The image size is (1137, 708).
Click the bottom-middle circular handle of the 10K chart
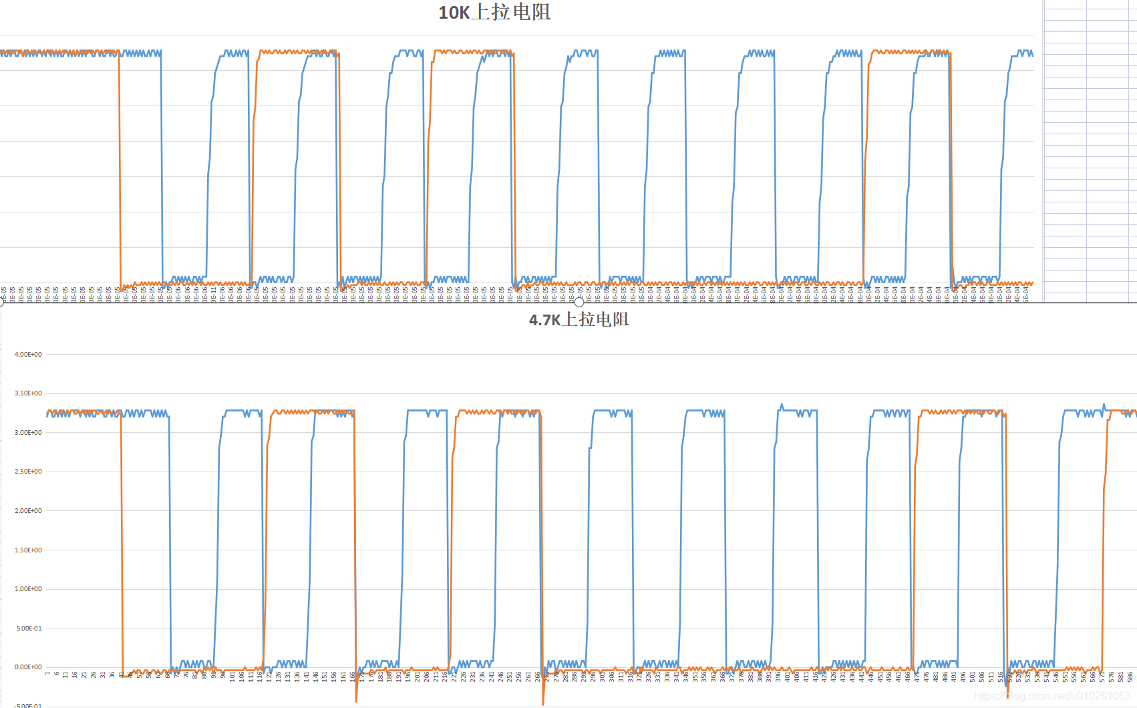(x=579, y=302)
